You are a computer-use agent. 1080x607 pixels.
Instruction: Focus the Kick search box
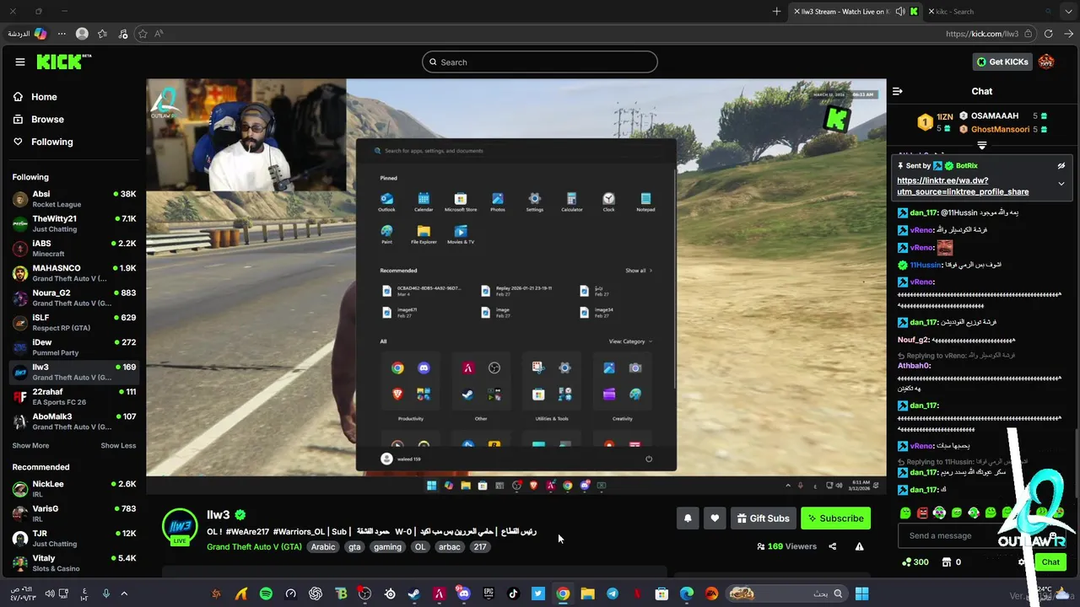tap(540, 62)
